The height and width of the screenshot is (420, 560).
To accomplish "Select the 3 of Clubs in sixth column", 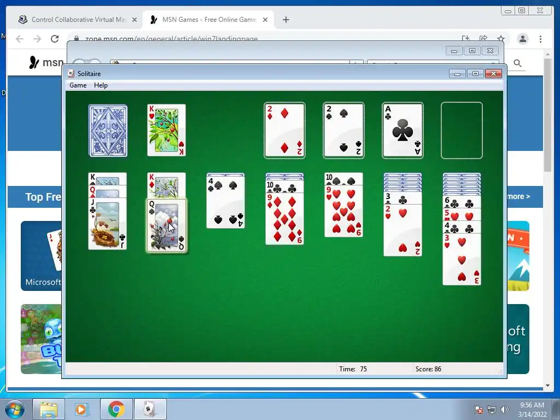I will pyautogui.click(x=402, y=199).
